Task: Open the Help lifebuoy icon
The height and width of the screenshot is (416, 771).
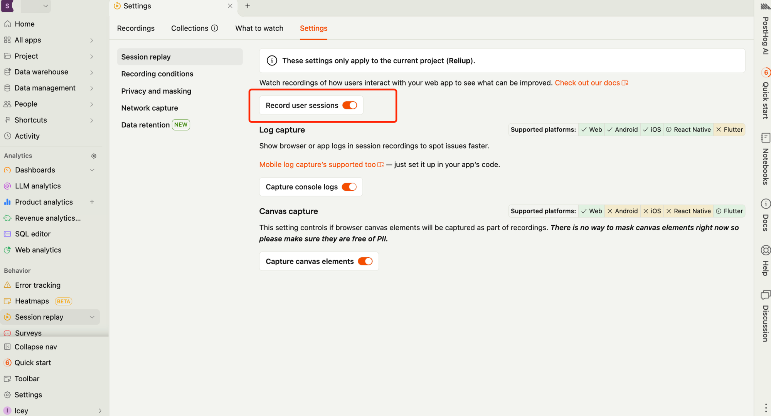Action: 766,250
